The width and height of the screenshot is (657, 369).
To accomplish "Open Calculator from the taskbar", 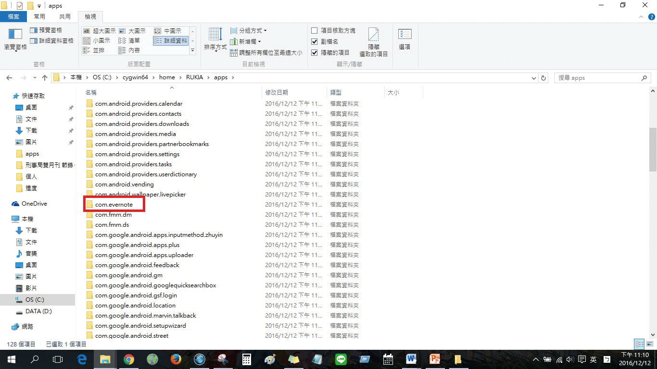I will click(x=246, y=359).
